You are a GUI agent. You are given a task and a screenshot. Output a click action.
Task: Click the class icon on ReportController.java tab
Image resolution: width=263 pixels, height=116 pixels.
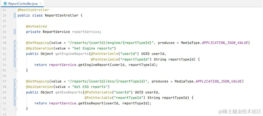[5, 3]
